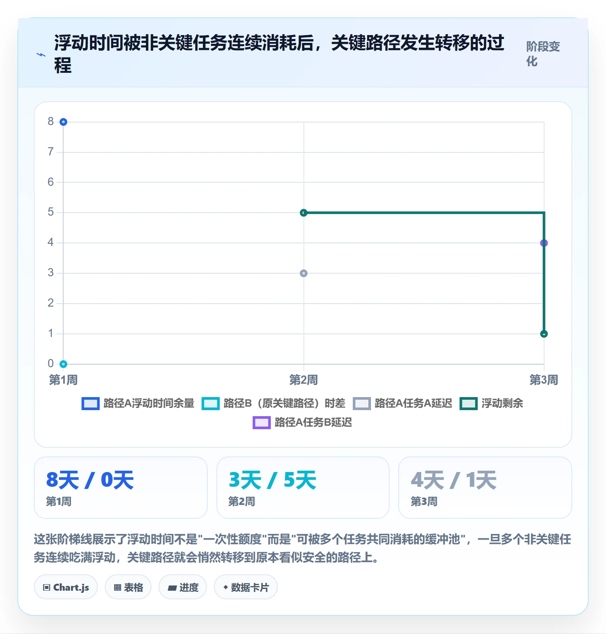Click the description paragraph starting 这张阶梯线

(x=303, y=548)
